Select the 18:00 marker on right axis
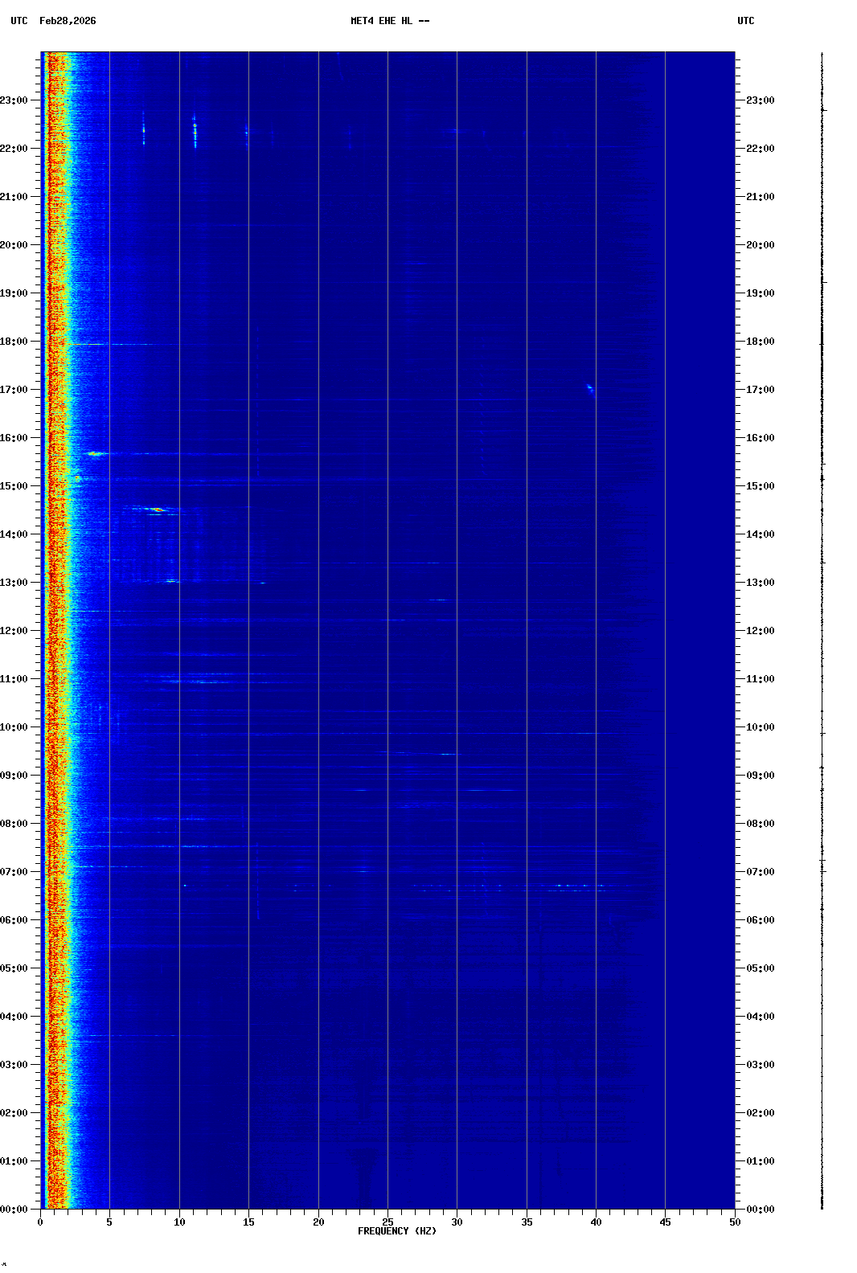 (x=760, y=342)
